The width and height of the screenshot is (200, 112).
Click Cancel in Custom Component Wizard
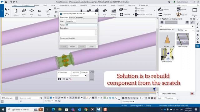(x=91, y=47)
